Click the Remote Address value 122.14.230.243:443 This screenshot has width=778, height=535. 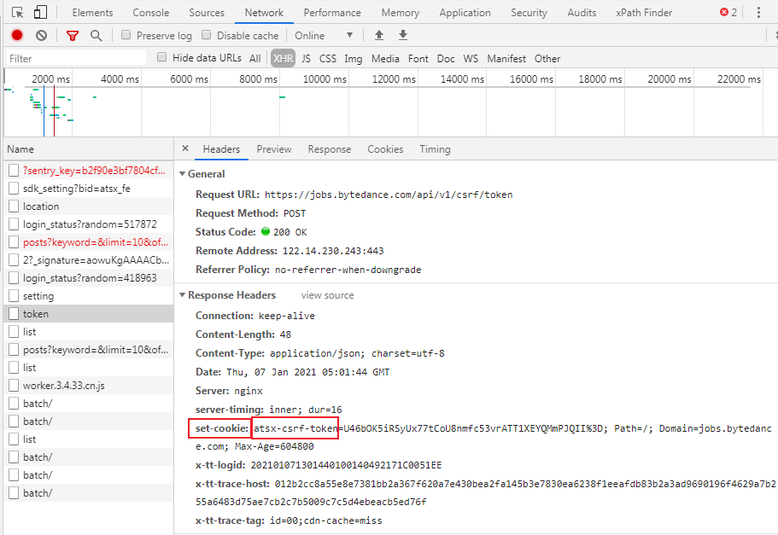333,251
